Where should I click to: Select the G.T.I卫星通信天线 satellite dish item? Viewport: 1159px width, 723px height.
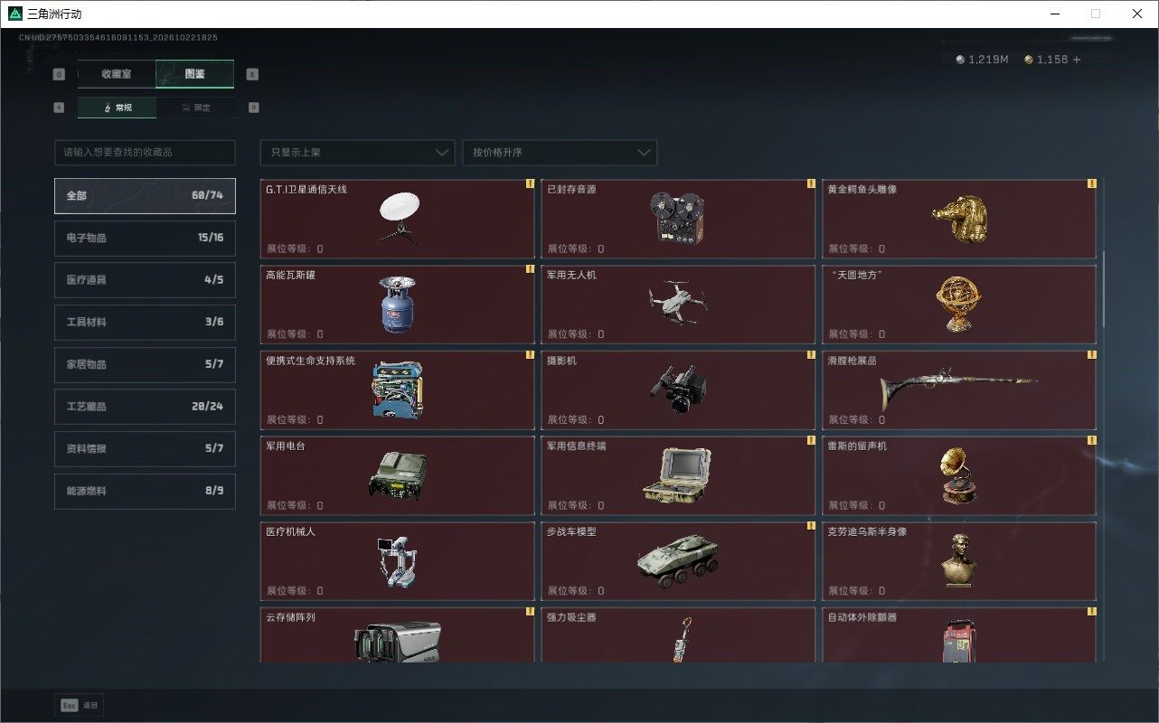pyautogui.click(x=397, y=219)
